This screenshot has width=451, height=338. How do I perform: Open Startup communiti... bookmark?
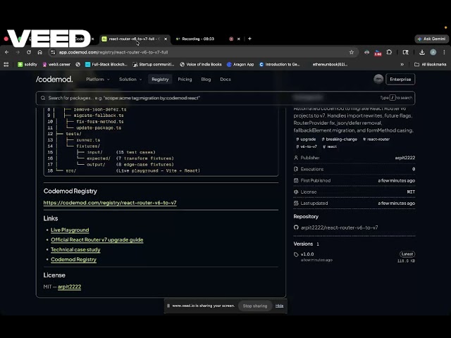(154, 64)
